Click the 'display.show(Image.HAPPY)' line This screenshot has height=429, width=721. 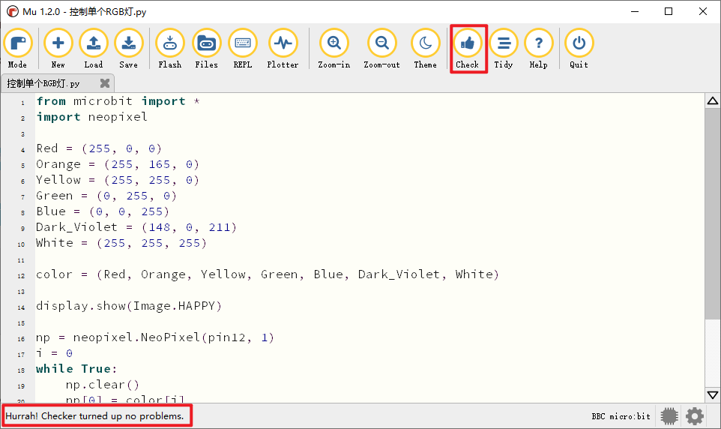point(129,306)
